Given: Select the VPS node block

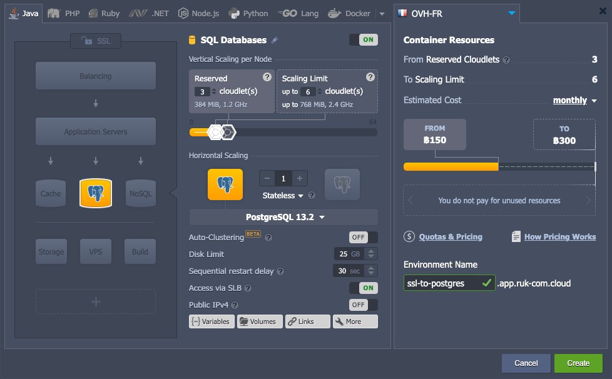Looking at the screenshot, I should pyautogui.click(x=96, y=252).
